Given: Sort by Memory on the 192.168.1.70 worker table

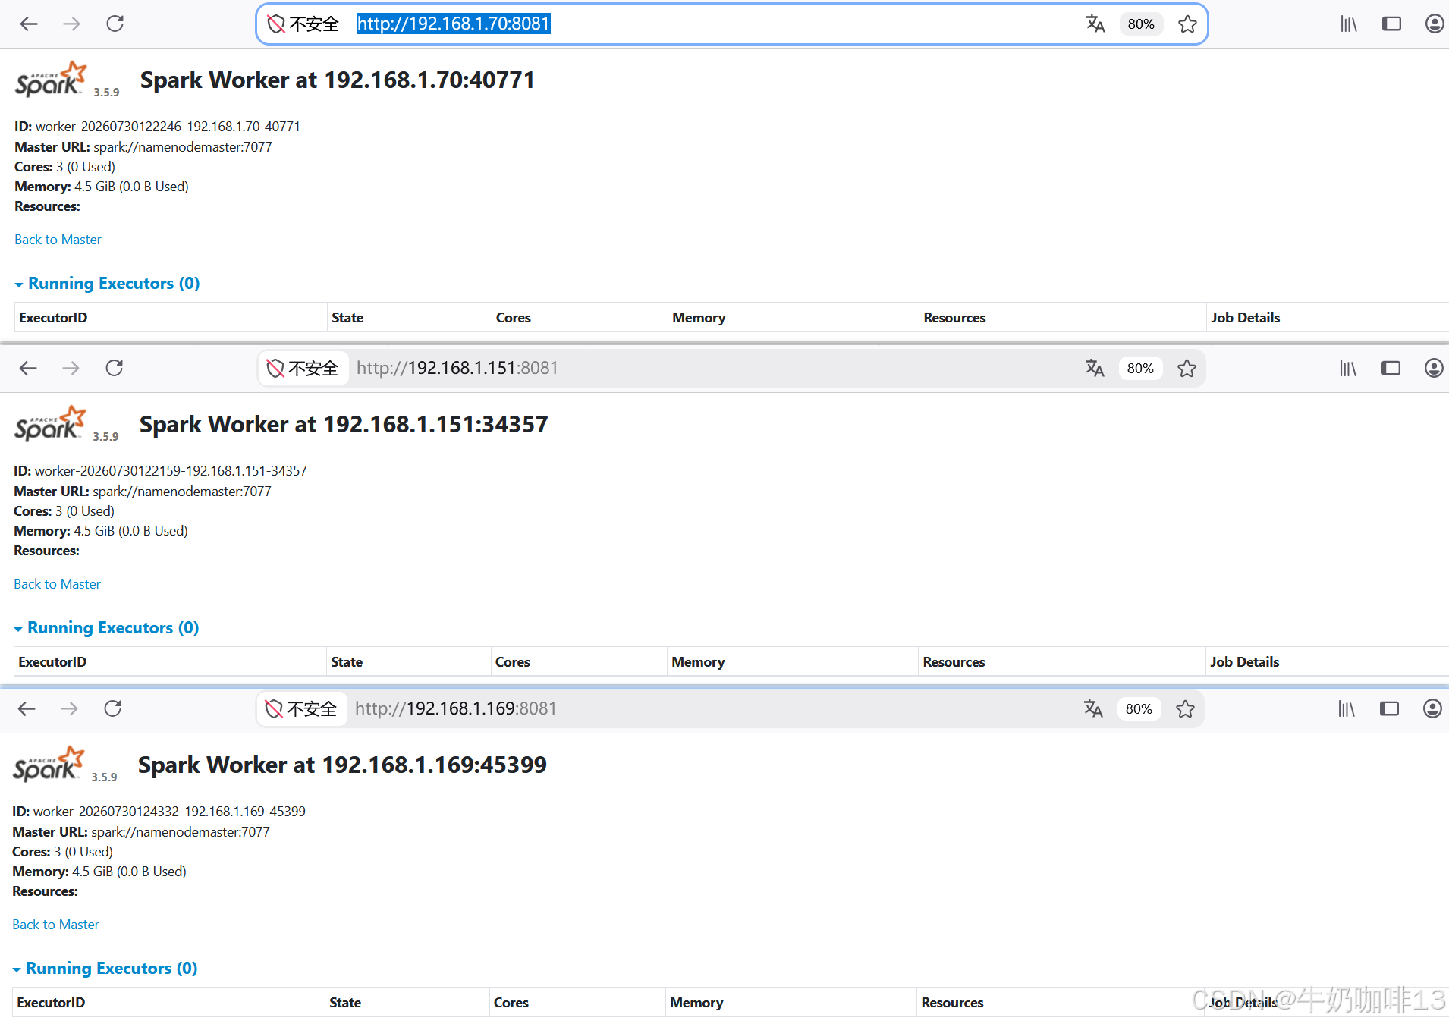Looking at the screenshot, I should pyautogui.click(x=794, y=318).
